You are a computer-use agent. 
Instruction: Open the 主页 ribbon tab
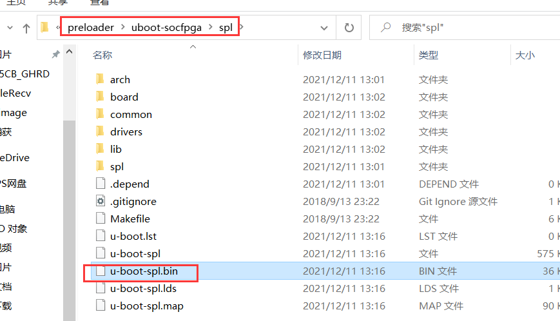(16, 3)
